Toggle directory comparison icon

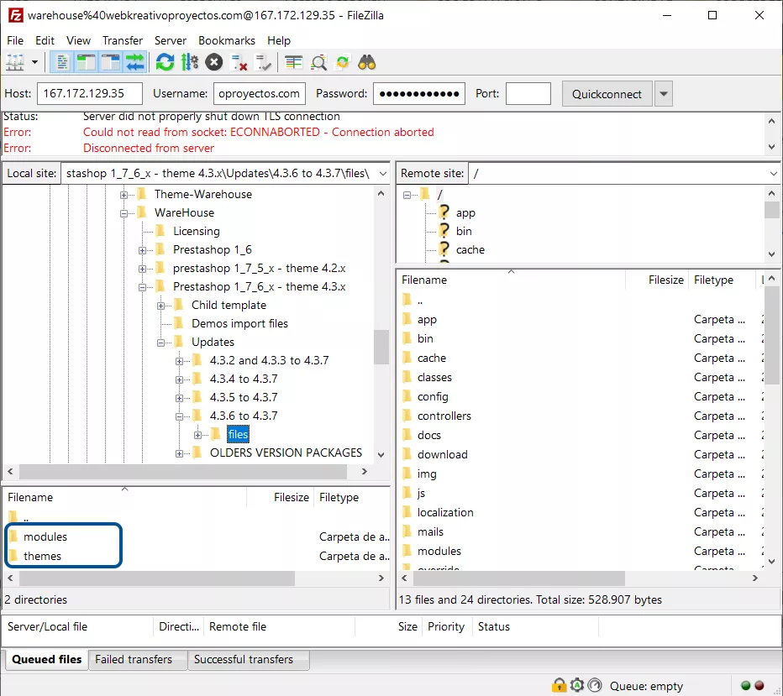(x=318, y=62)
